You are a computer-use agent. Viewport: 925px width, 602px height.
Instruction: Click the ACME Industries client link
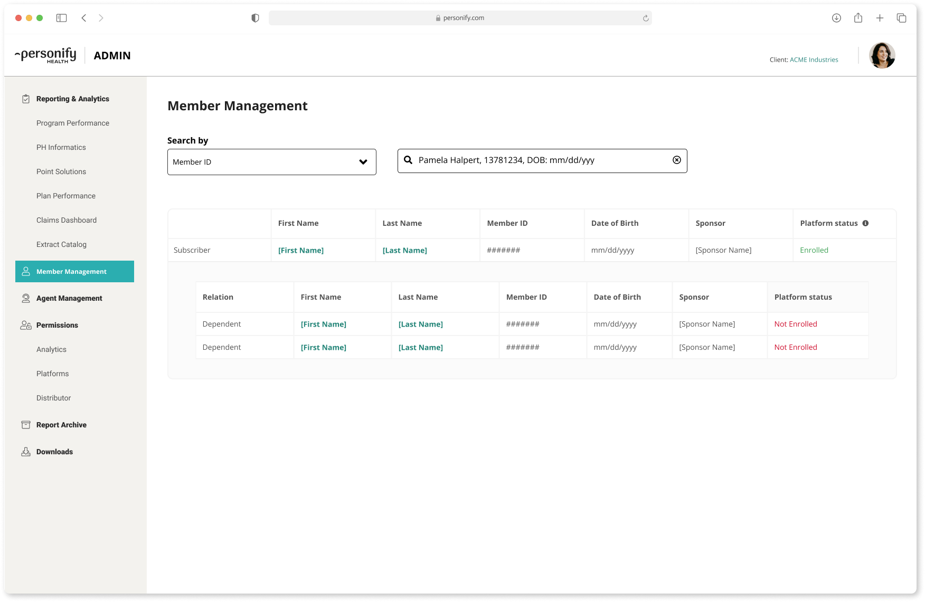(814, 60)
